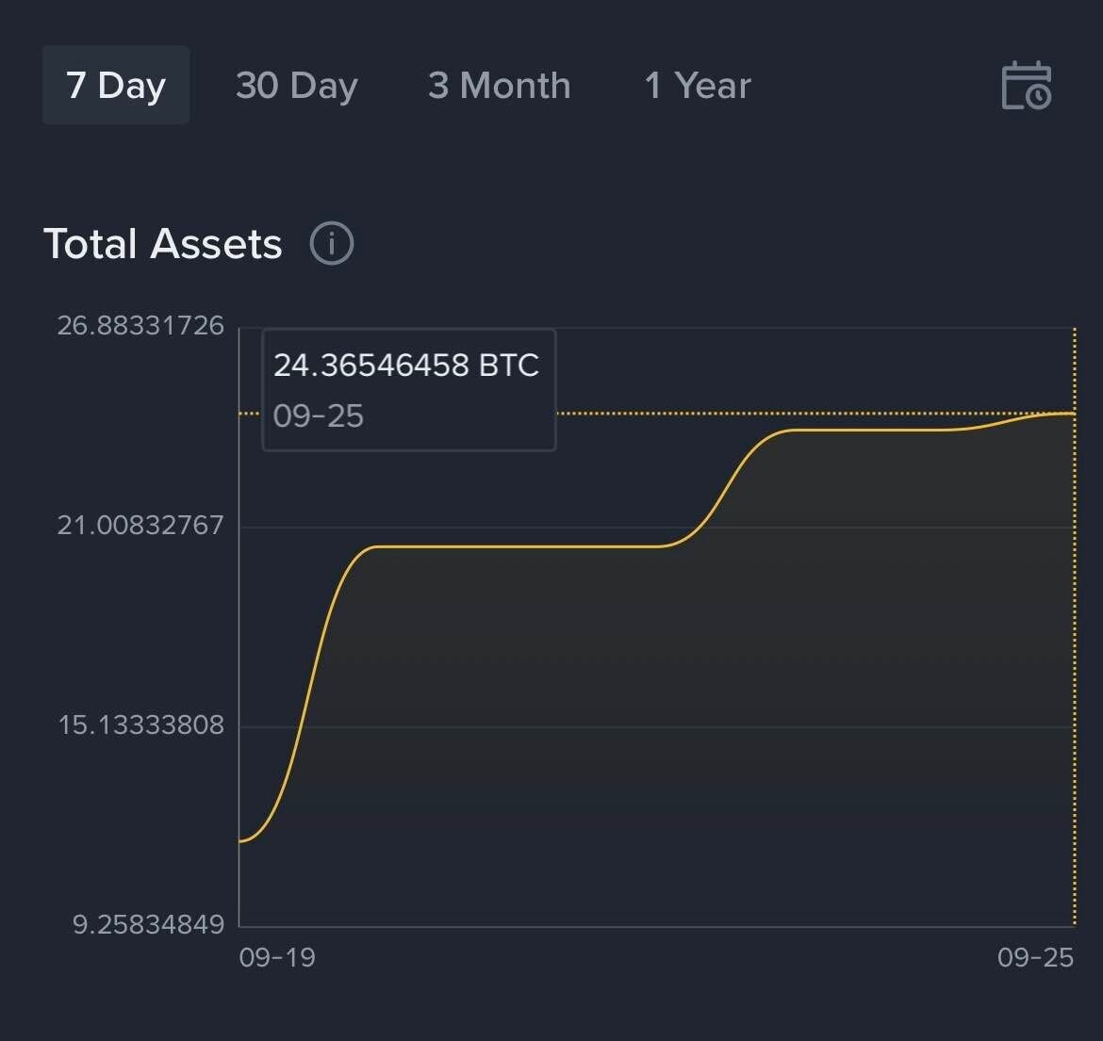
Task: Show the 3 Month chart range
Action: tap(500, 86)
